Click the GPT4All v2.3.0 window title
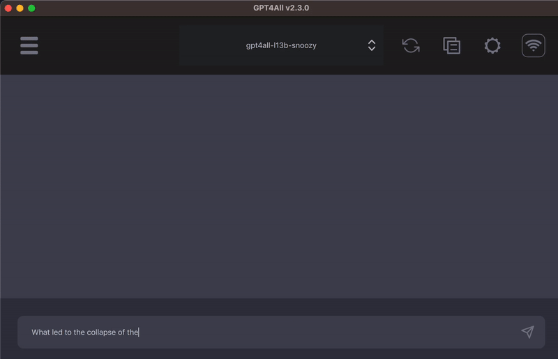This screenshot has height=359, width=558. click(x=281, y=8)
